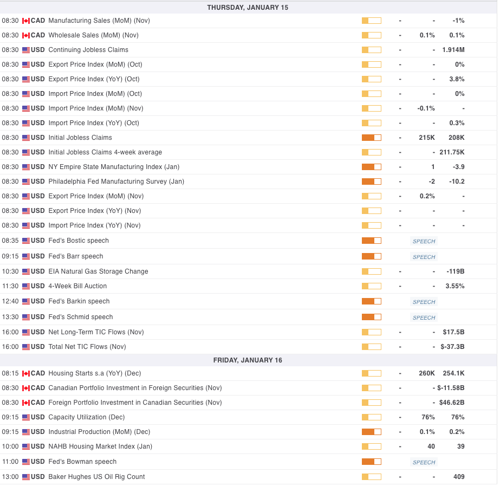Click the 215K forecast value for Initial Jobless Claims
The image size is (500, 486).
426,138
